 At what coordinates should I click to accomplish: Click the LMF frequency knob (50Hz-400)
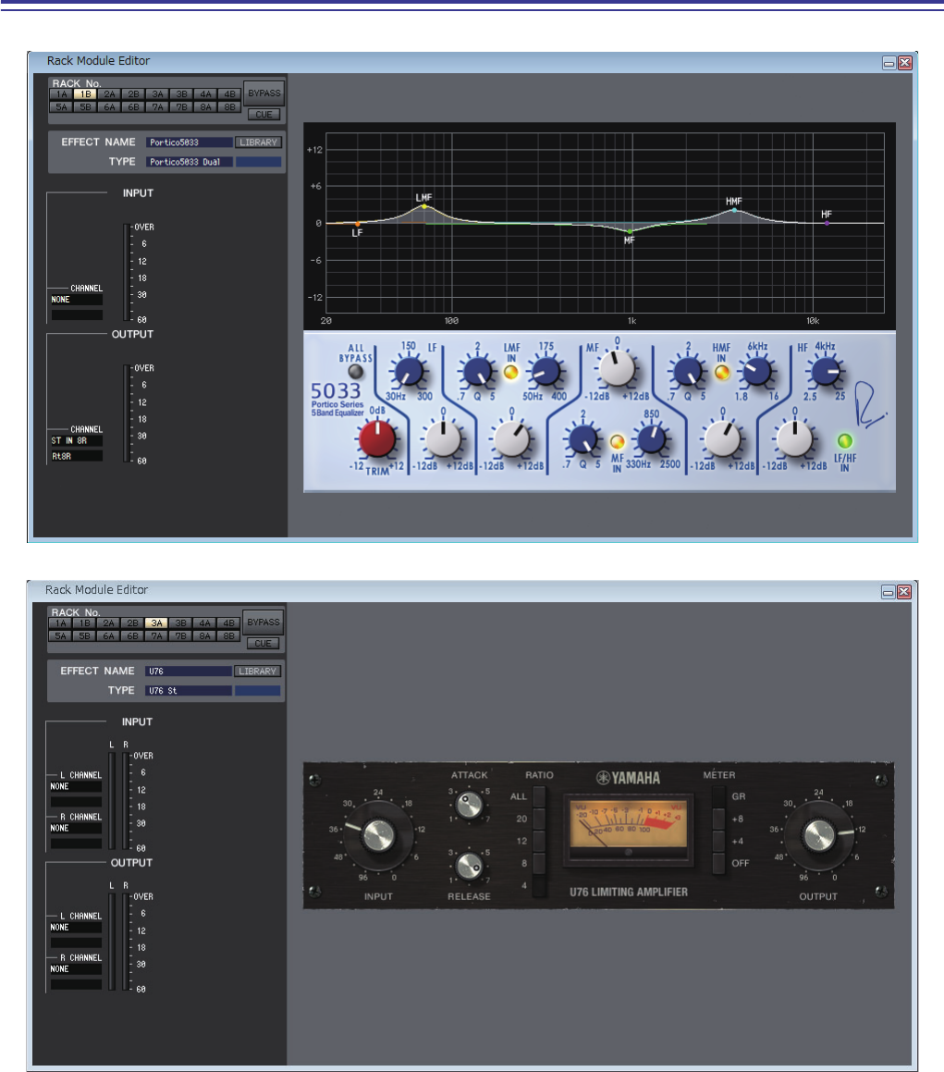(546, 373)
